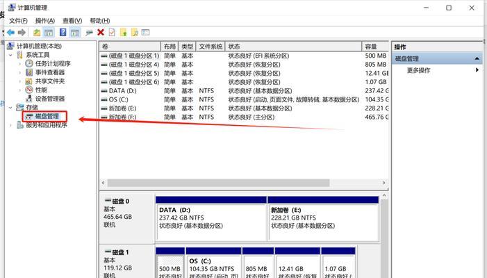Click the 12.41 GB partition block on 磁盘 1
The image size is (487, 278).
pyautogui.click(x=297, y=263)
